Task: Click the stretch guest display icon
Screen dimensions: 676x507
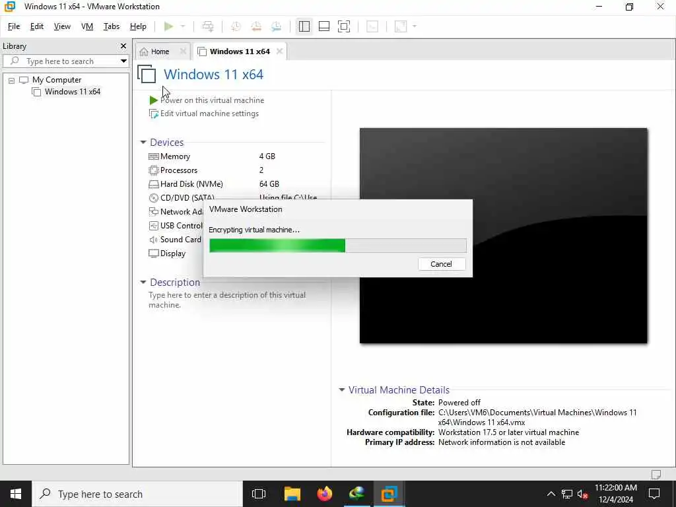Action: pyautogui.click(x=401, y=26)
